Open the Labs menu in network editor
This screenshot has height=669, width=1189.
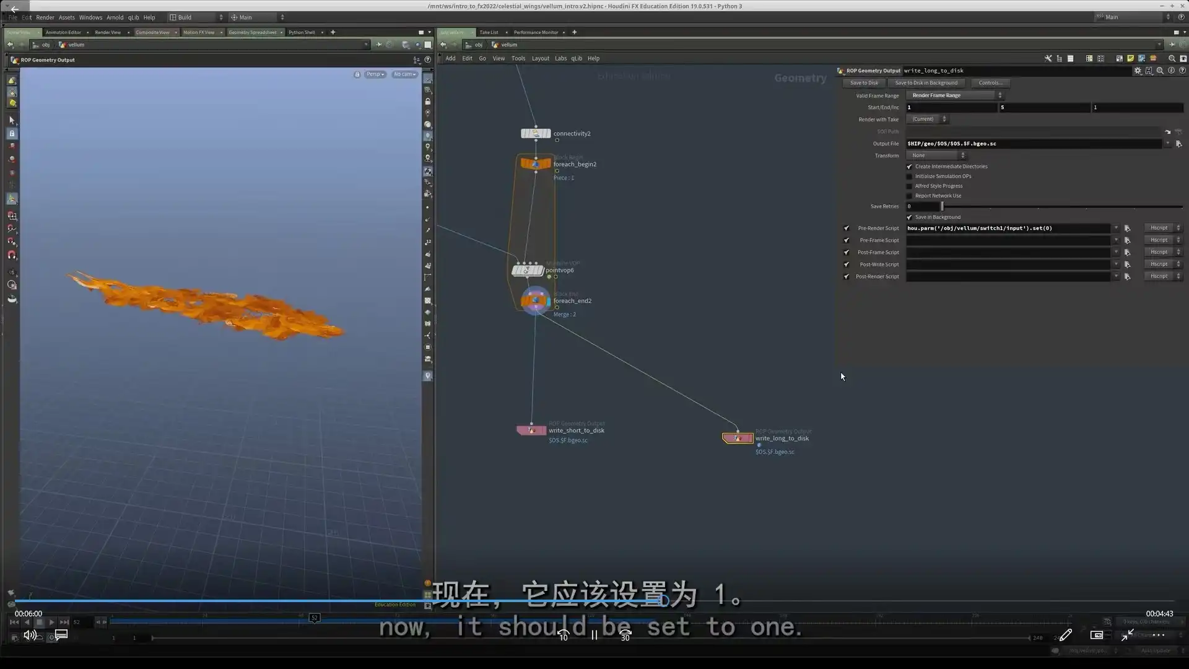(560, 59)
